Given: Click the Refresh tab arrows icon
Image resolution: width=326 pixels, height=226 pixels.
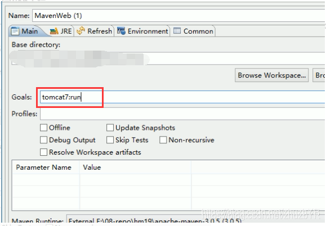Looking at the screenshot, I should coord(81,31).
